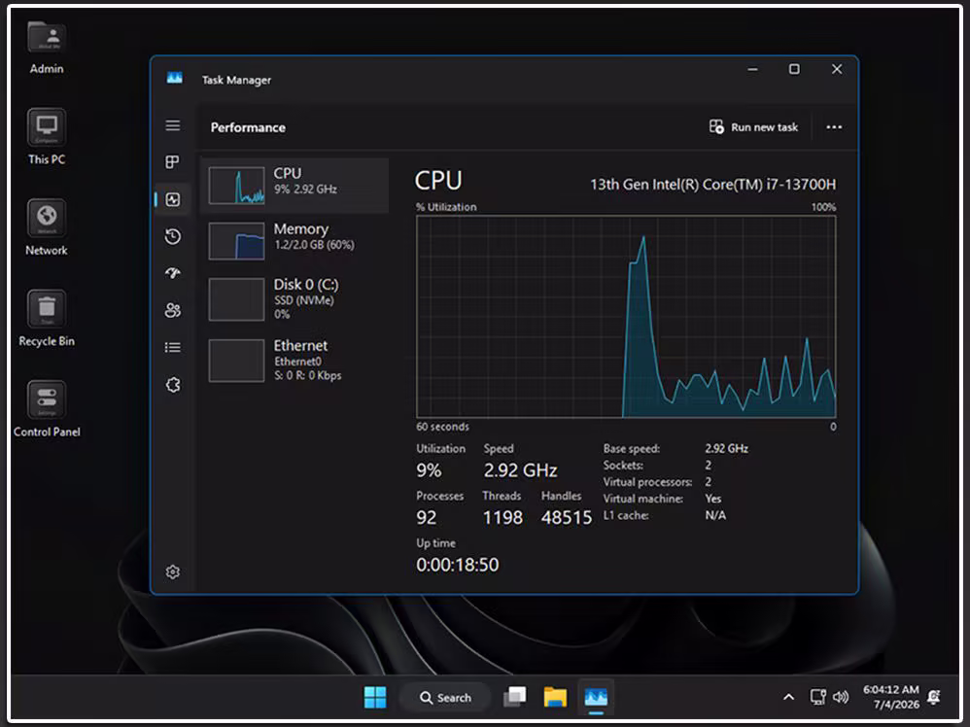
Task: Click the Processes count '92'
Action: [x=427, y=517]
